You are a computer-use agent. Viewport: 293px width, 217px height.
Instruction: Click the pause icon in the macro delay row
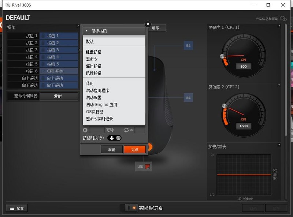pyautogui.click(x=85, y=130)
